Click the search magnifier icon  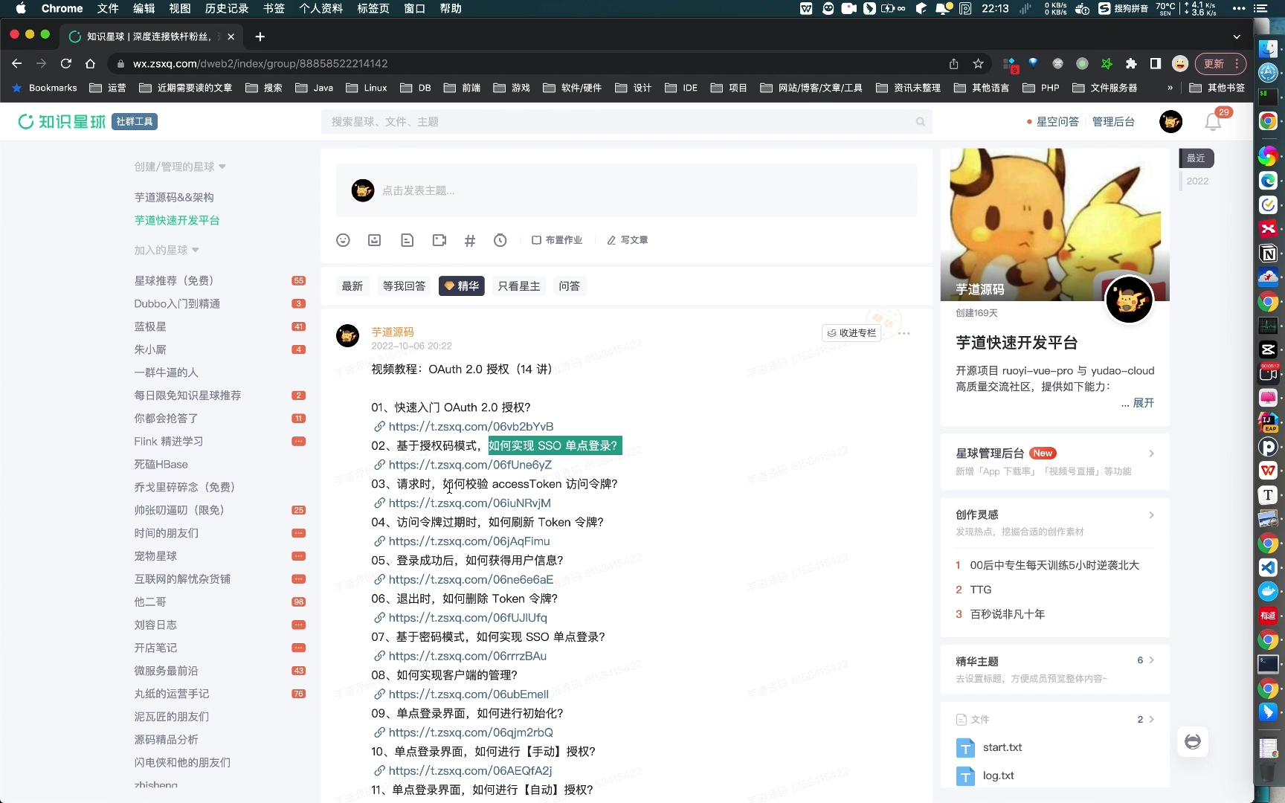[x=921, y=122]
